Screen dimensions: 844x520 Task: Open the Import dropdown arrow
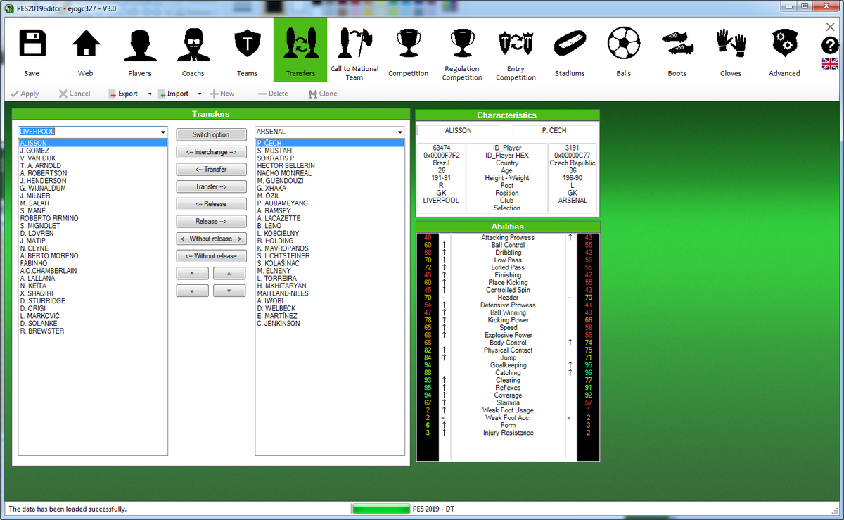pyautogui.click(x=200, y=94)
